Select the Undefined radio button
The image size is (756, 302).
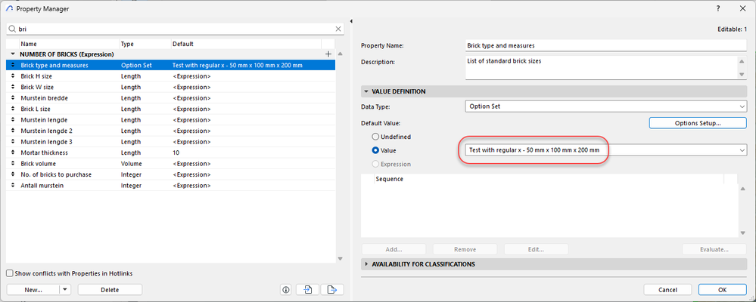tap(375, 137)
